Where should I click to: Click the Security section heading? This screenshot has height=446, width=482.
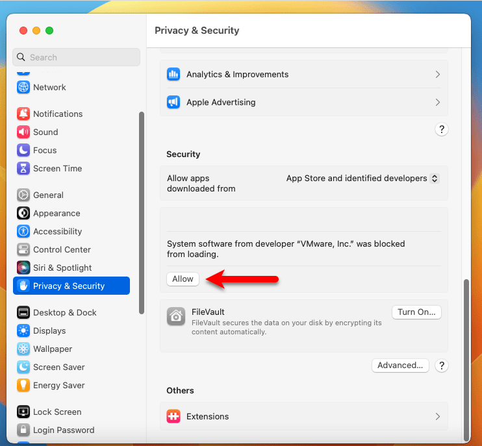click(183, 155)
